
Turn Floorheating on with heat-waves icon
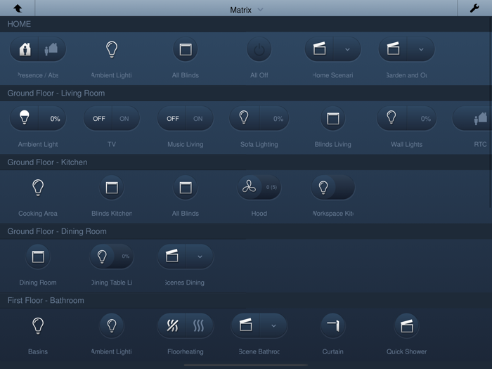click(x=199, y=325)
